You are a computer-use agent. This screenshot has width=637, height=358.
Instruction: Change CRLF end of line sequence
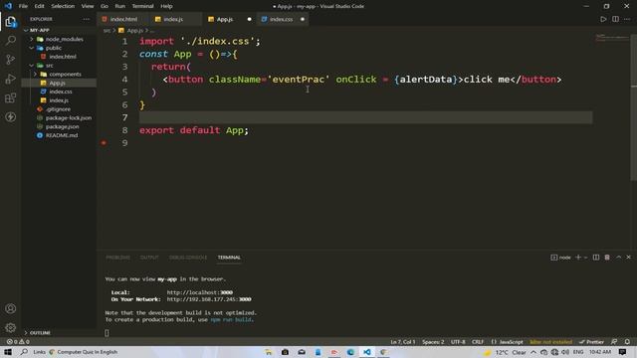coord(478,342)
